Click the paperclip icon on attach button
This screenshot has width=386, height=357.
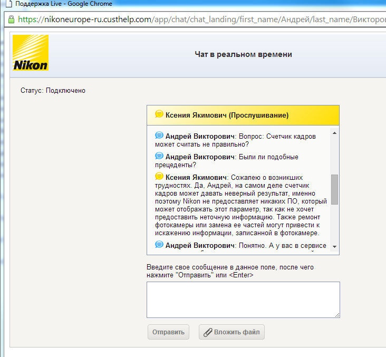[208, 332]
